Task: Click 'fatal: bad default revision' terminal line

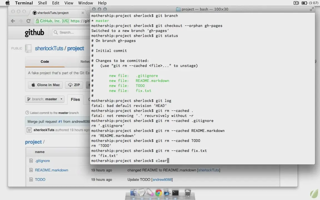Action: coord(129,106)
